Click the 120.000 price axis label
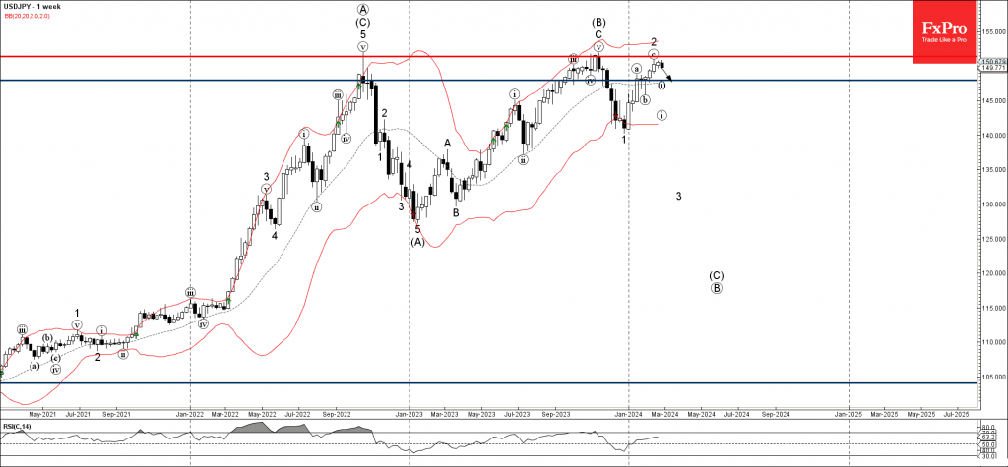 992,273
